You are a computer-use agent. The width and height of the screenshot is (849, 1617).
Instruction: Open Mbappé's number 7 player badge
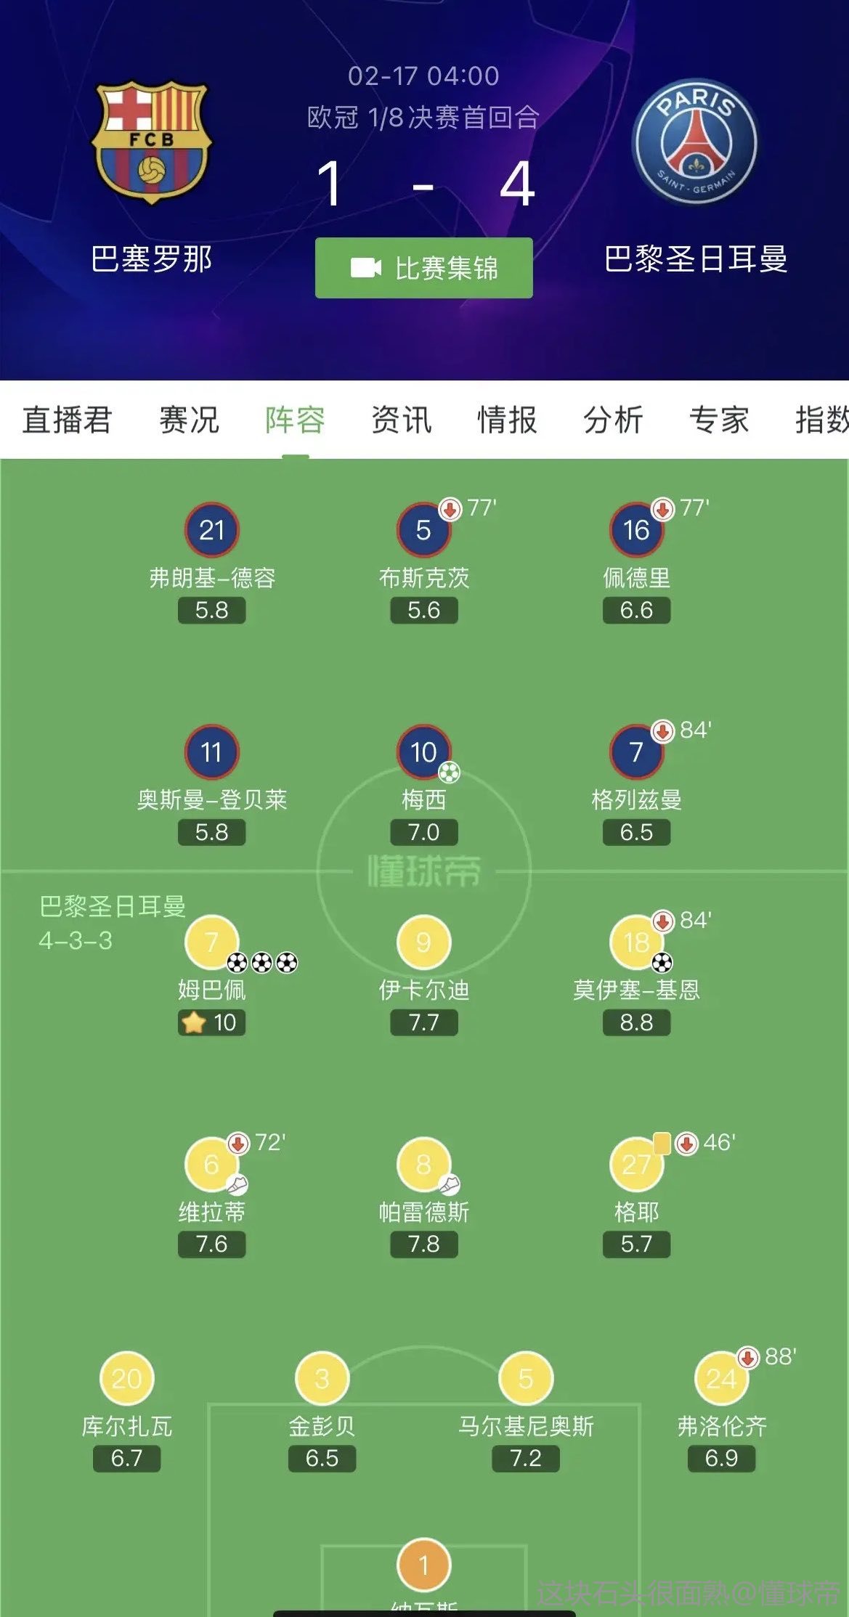point(211,942)
